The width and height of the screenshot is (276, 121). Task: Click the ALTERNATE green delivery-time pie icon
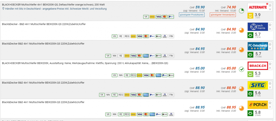click(x=241, y=11)
